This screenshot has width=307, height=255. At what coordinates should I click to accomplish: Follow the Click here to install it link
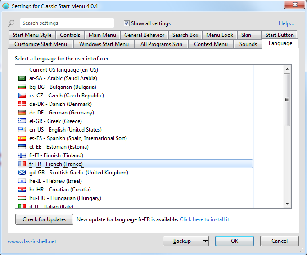tap(205, 219)
